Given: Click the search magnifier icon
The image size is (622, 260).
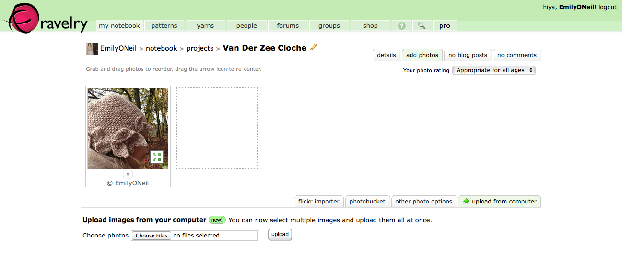Looking at the screenshot, I should 422,25.
